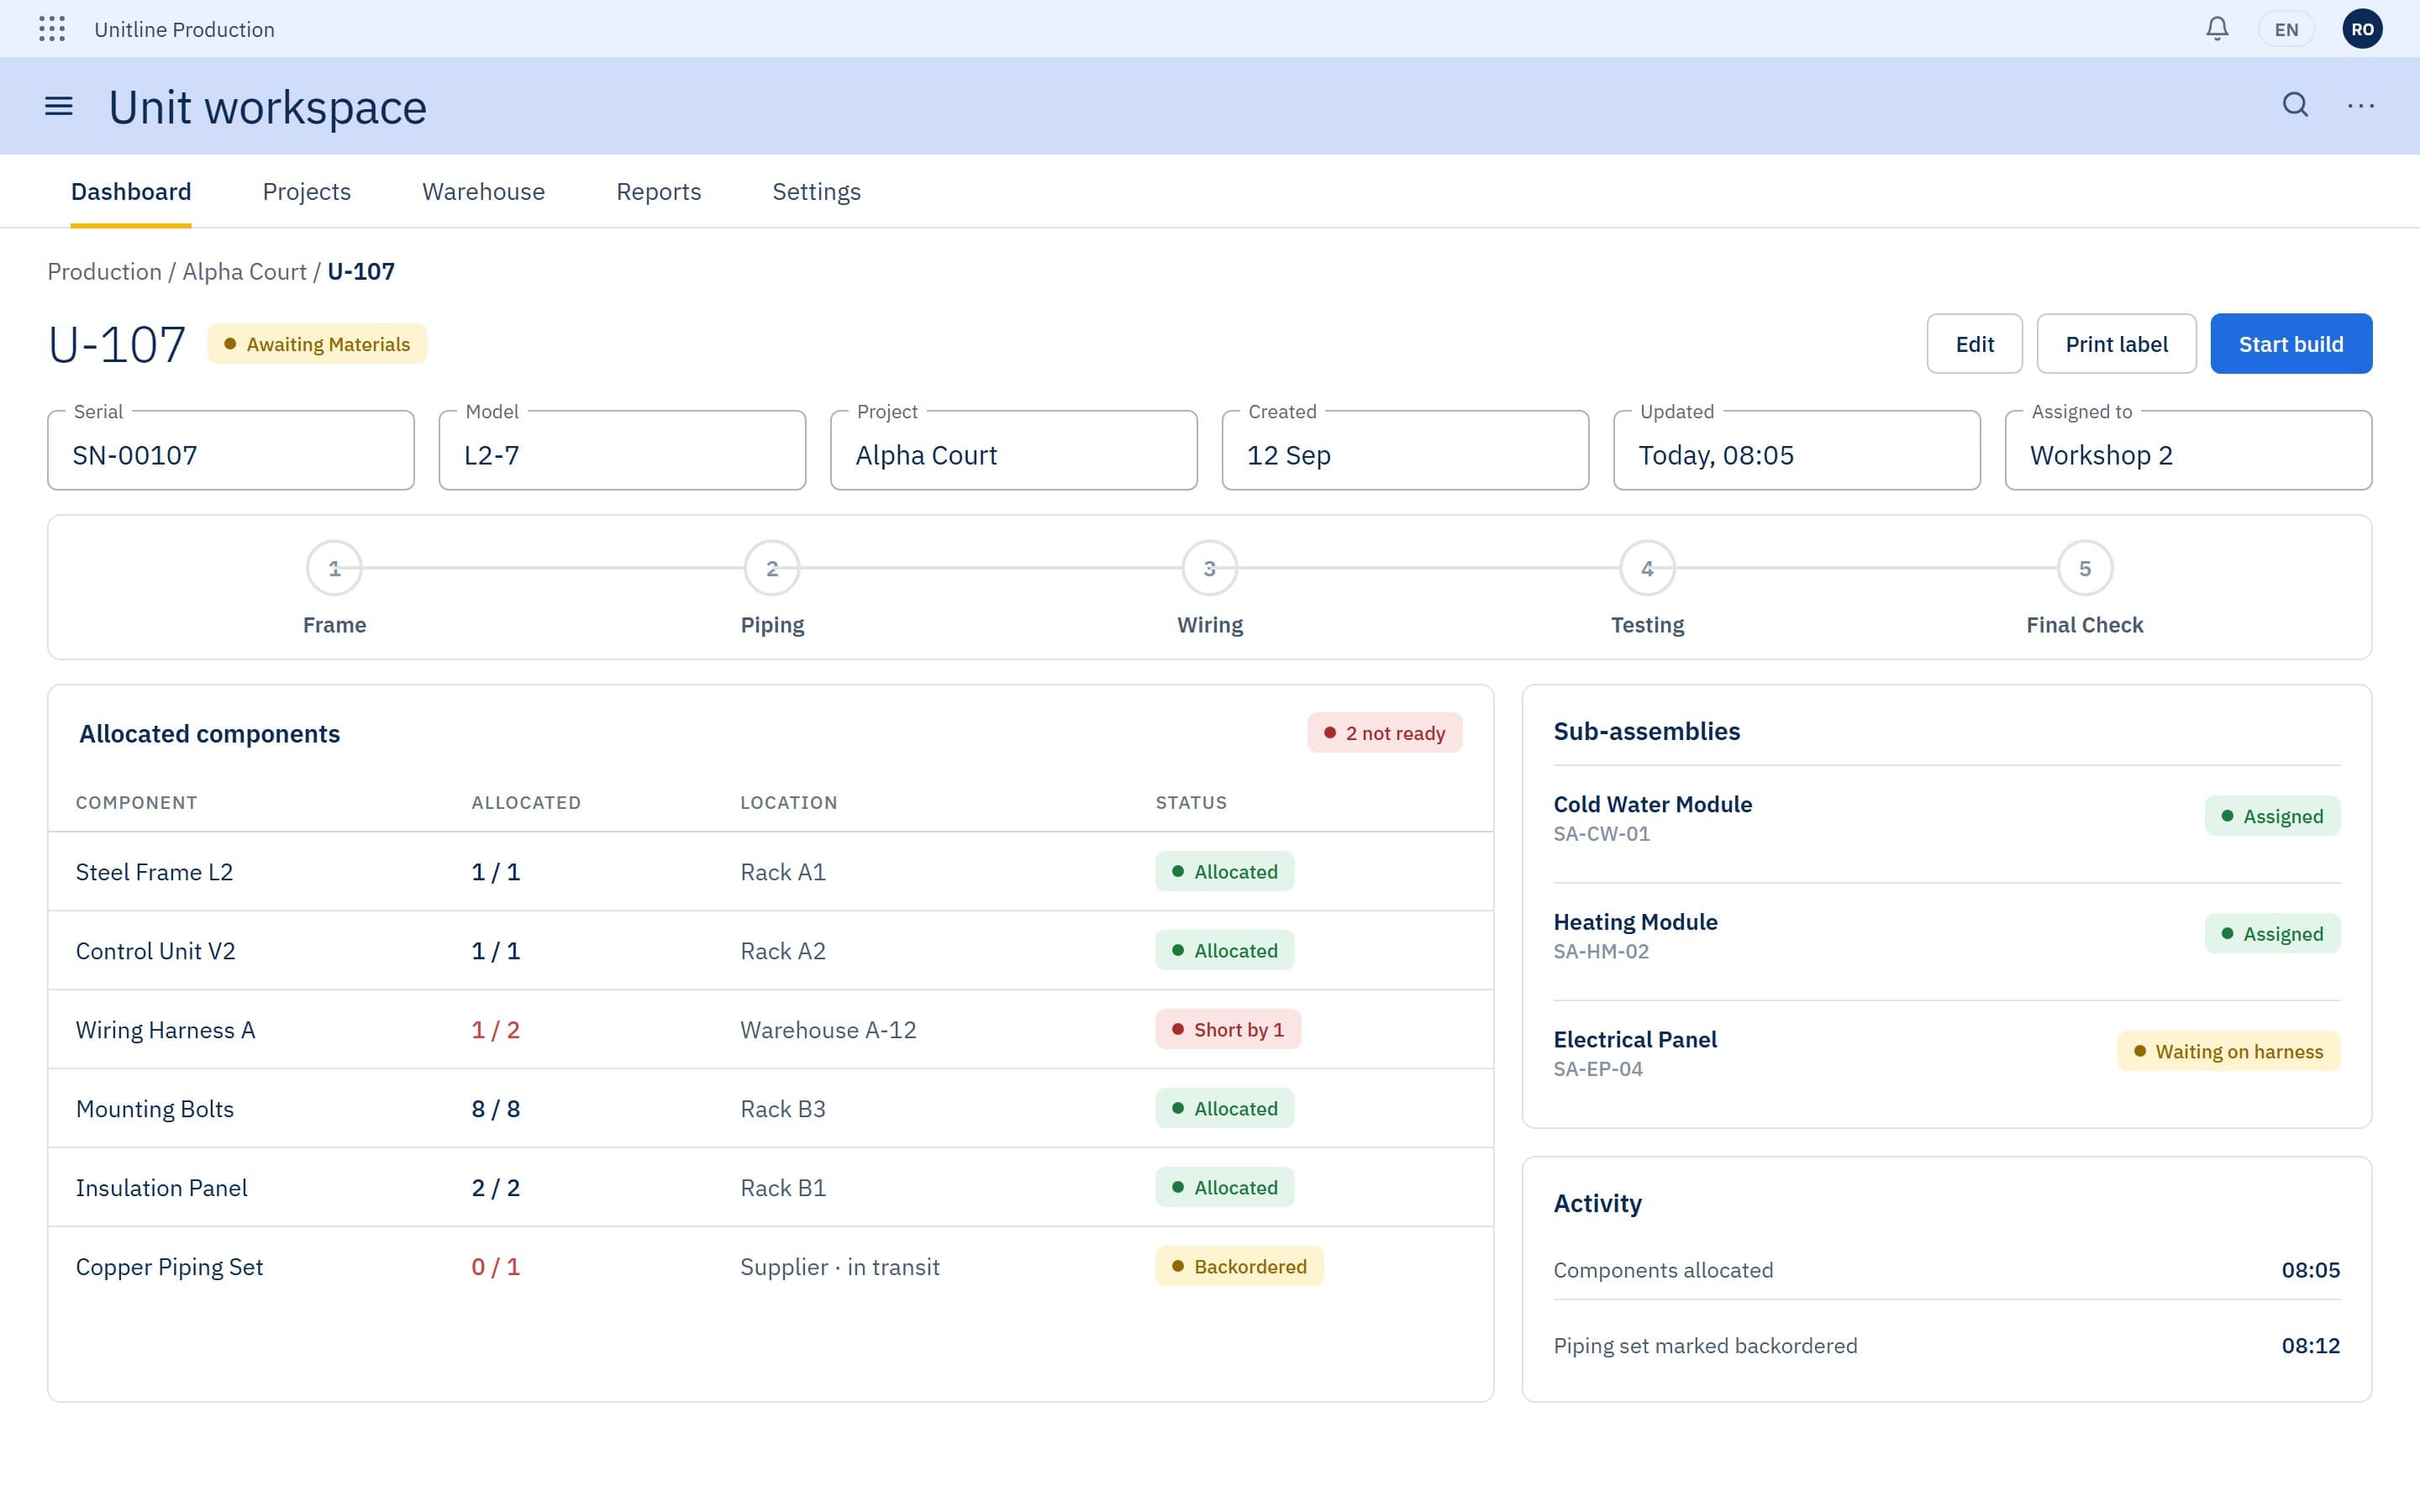The image size is (2420, 1512).
Task: Focus the Serial field SN-00107
Action: tap(231, 451)
